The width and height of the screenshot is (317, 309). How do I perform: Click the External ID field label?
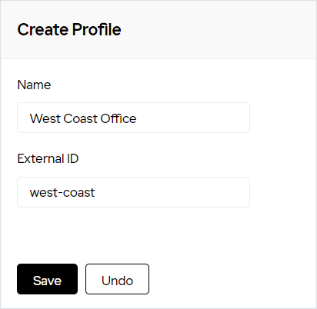48,158
